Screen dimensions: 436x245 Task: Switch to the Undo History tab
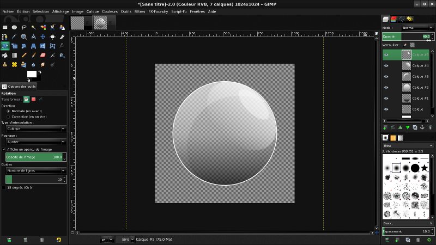point(410,19)
